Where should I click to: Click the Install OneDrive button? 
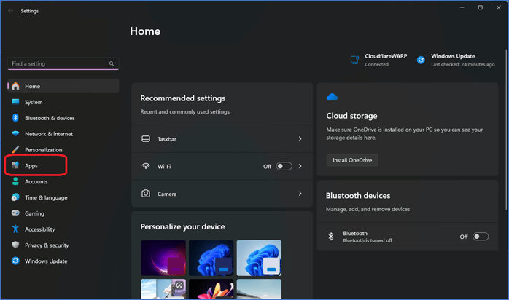click(351, 160)
